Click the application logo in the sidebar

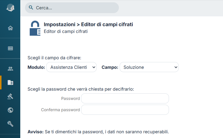[10, 8]
